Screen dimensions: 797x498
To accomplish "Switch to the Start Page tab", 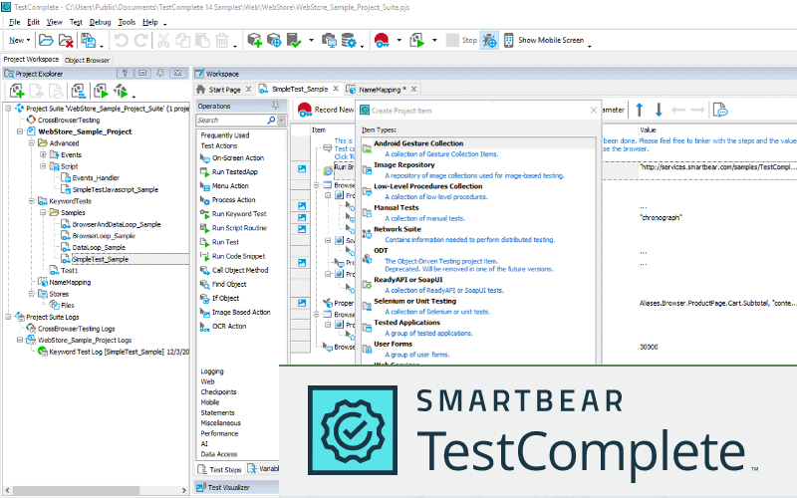I will click(x=224, y=90).
